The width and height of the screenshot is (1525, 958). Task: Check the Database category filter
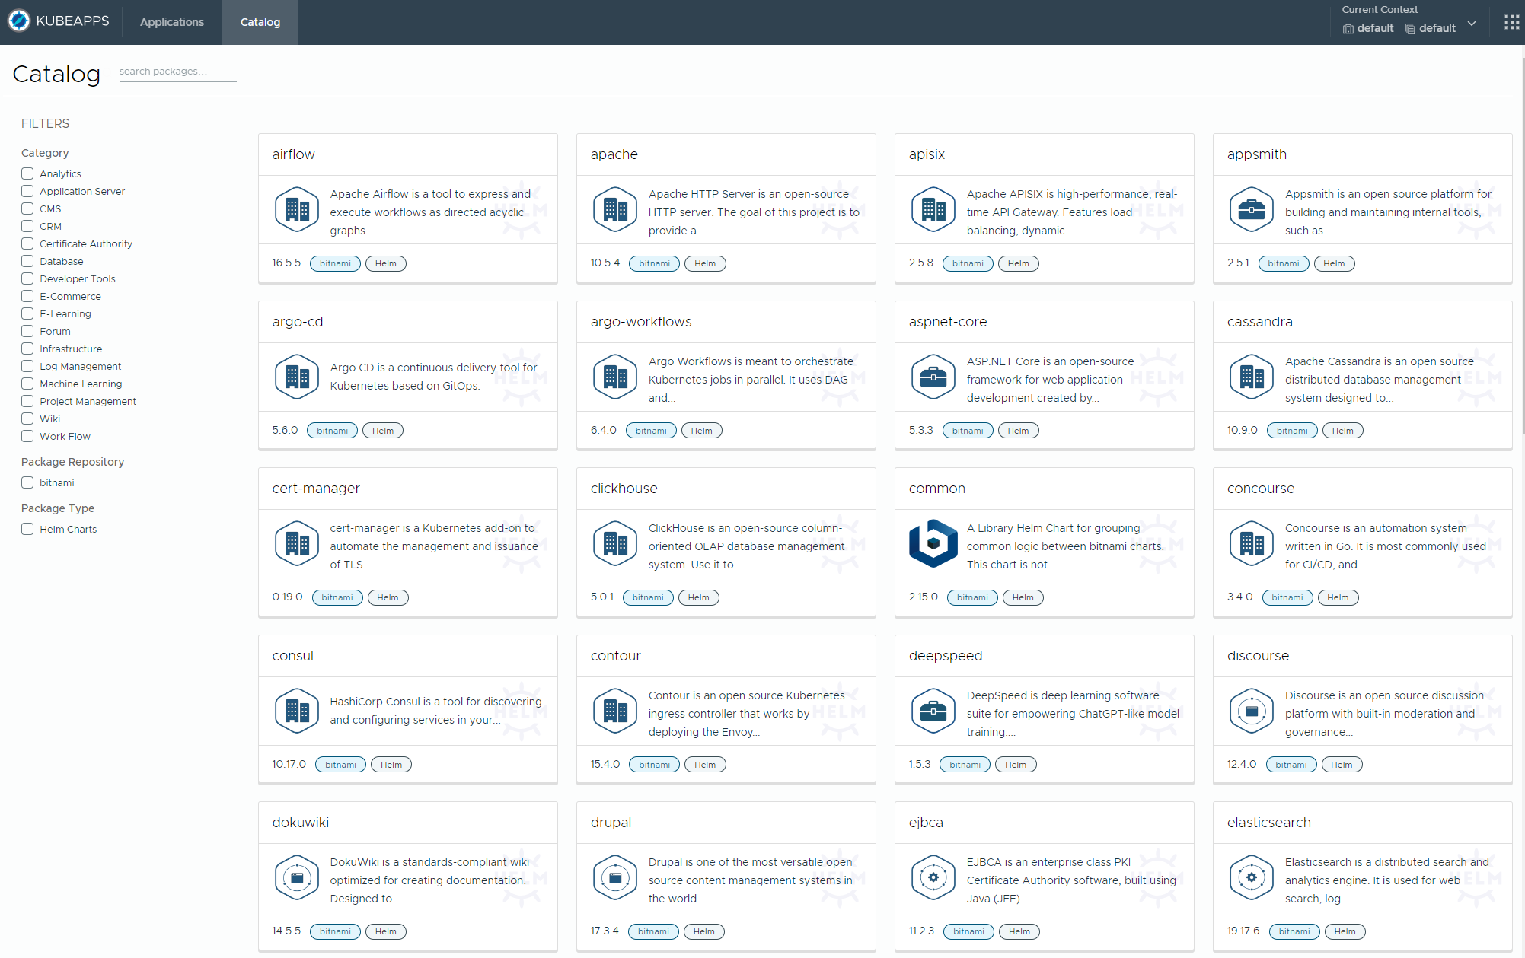click(27, 261)
